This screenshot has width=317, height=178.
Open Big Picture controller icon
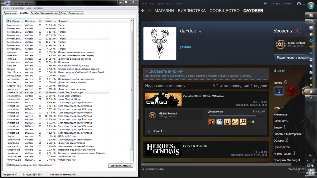pyautogui.click(x=299, y=4)
